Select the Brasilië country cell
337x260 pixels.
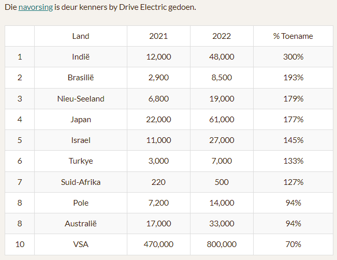pyautogui.click(x=81, y=78)
